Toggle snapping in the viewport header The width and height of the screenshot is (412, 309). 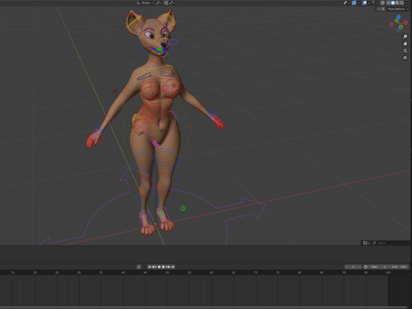coord(166,3)
